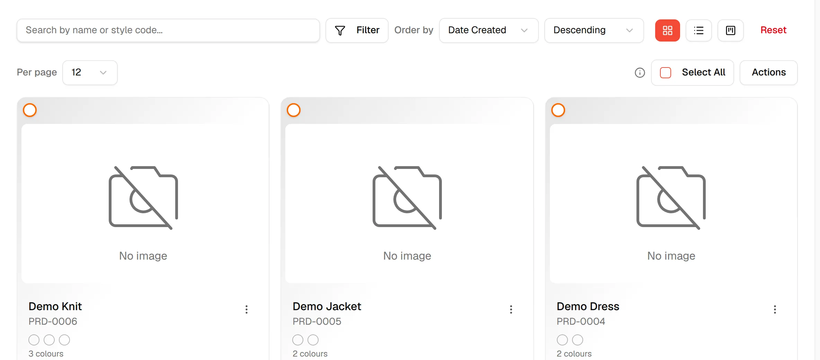The image size is (820, 360).
Task: Click the info icon beside Select All
Action: (640, 73)
